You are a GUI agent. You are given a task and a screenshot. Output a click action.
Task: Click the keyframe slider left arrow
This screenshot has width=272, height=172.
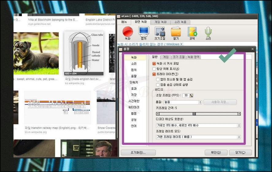point(158,114)
